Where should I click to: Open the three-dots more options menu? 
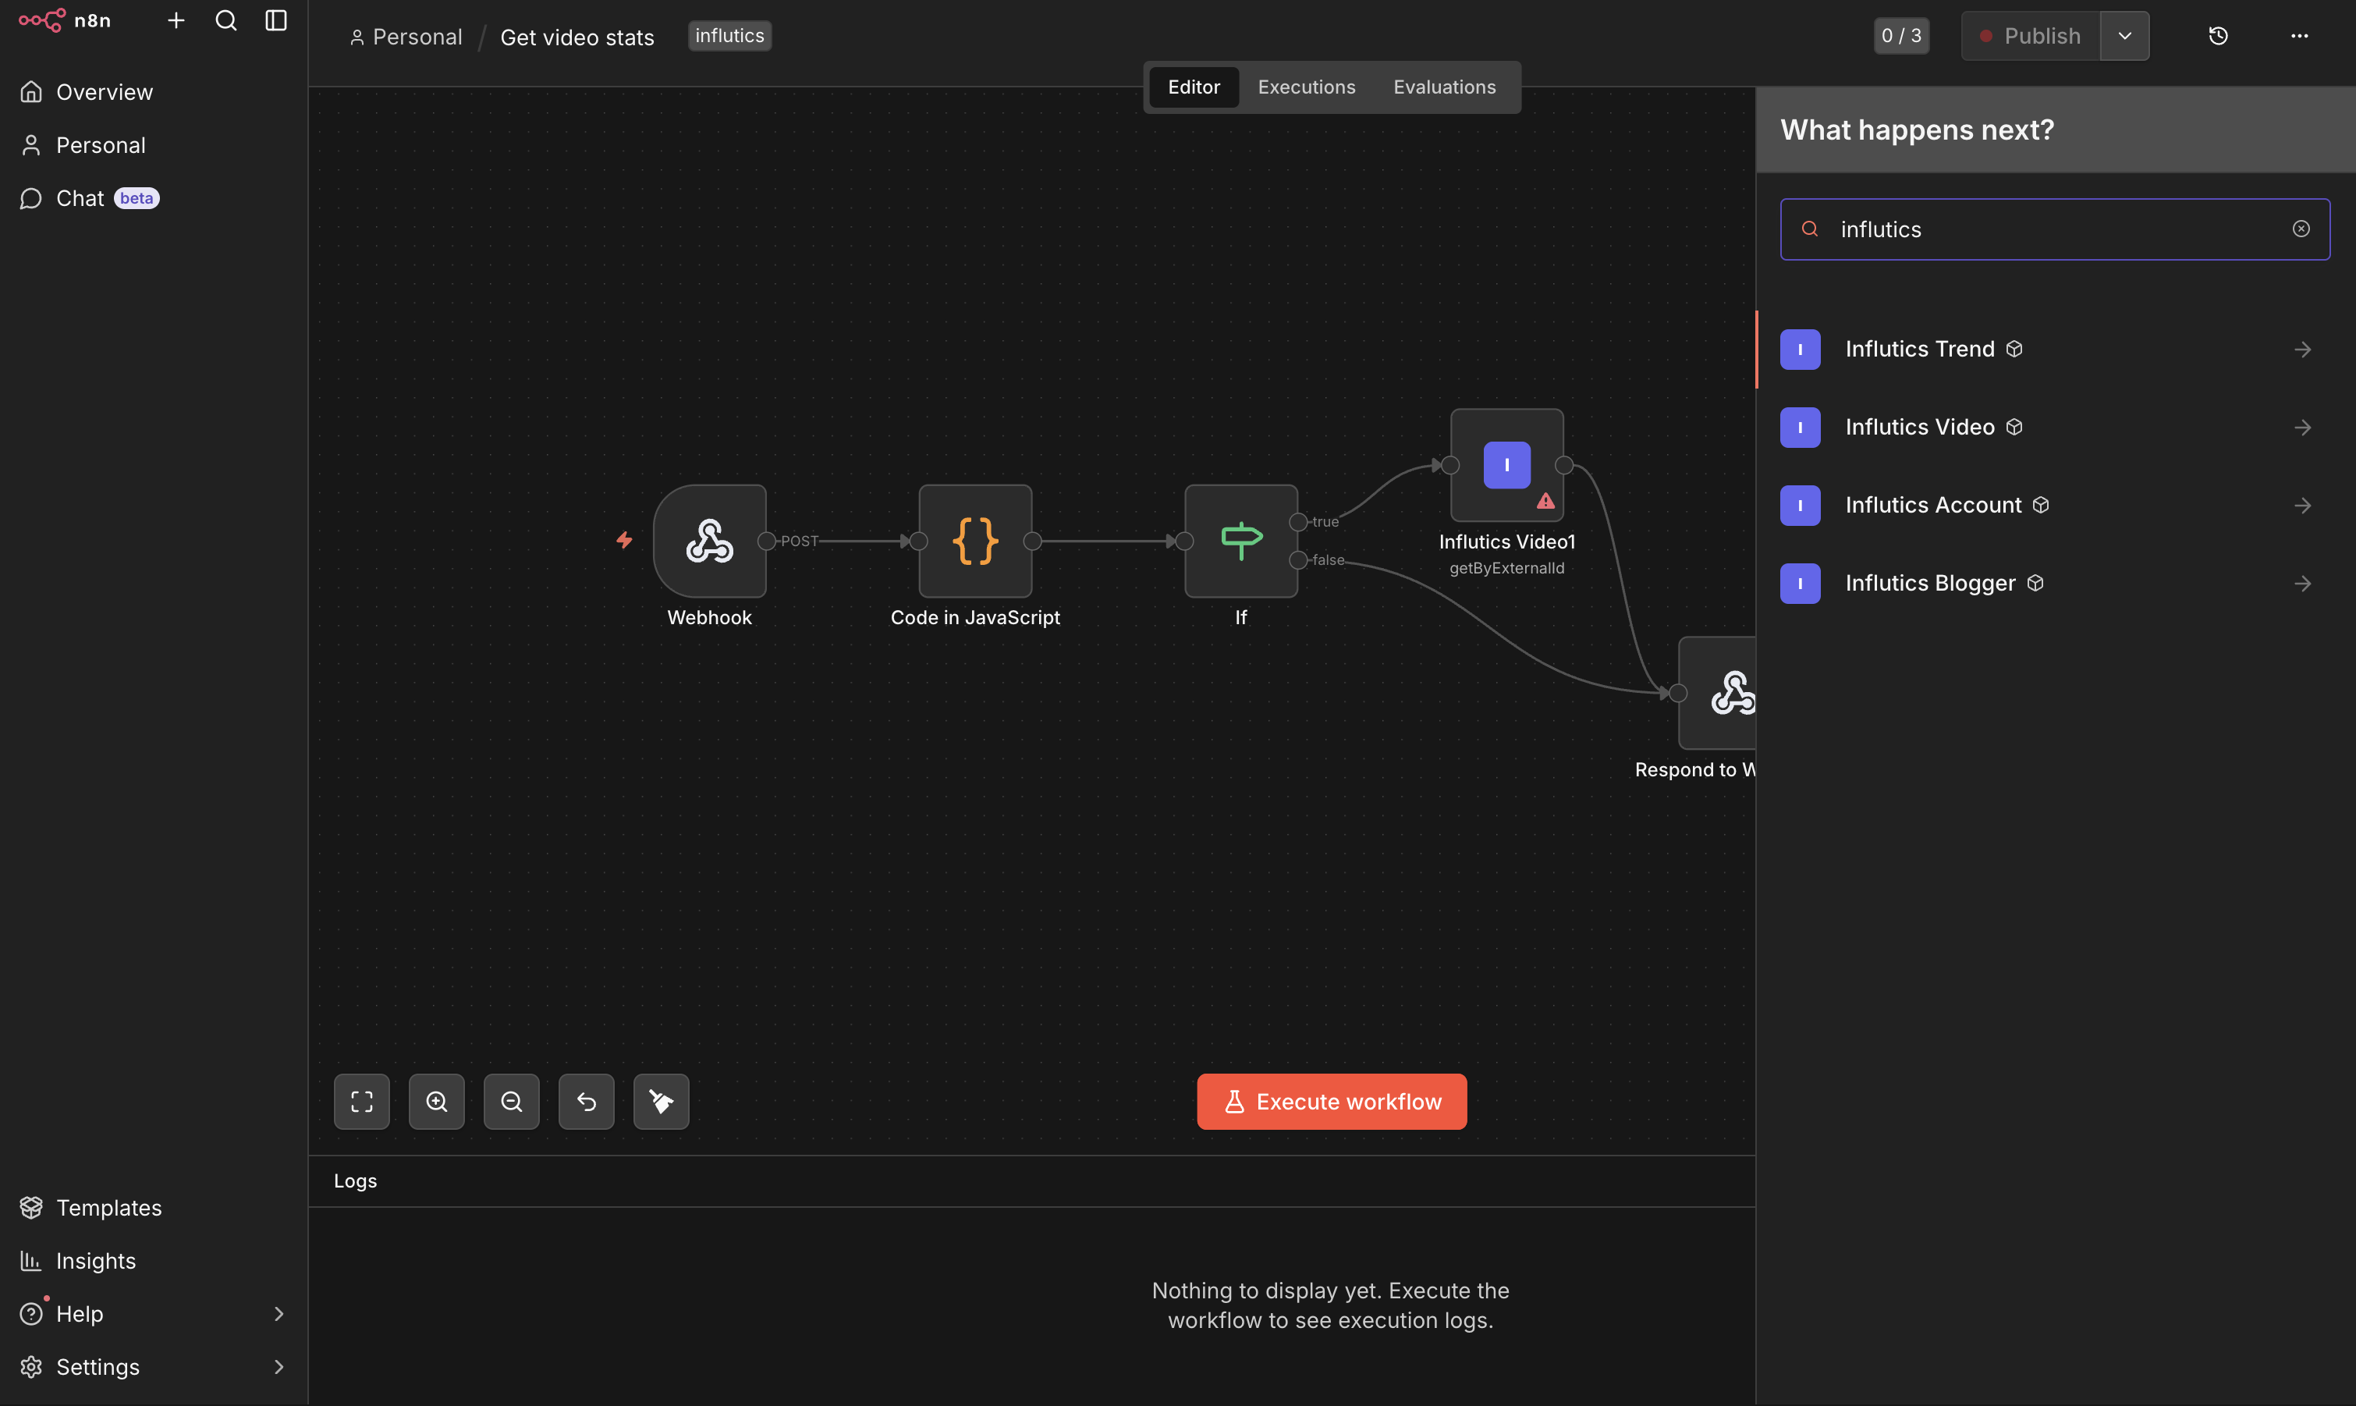coord(2299,36)
